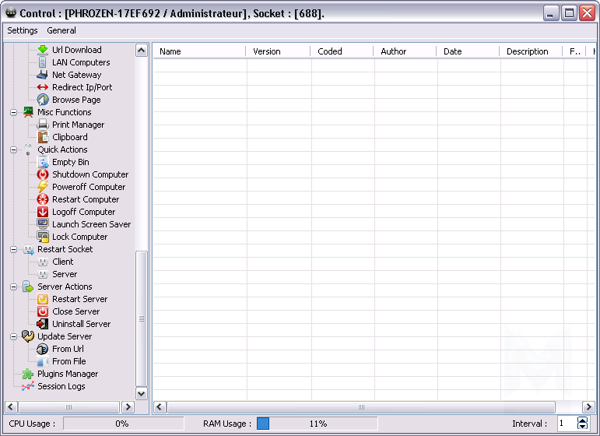This screenshot has height=436, width=600.
Task: Click the RAM Usage progress bar
Action: (x=317, y=424)
